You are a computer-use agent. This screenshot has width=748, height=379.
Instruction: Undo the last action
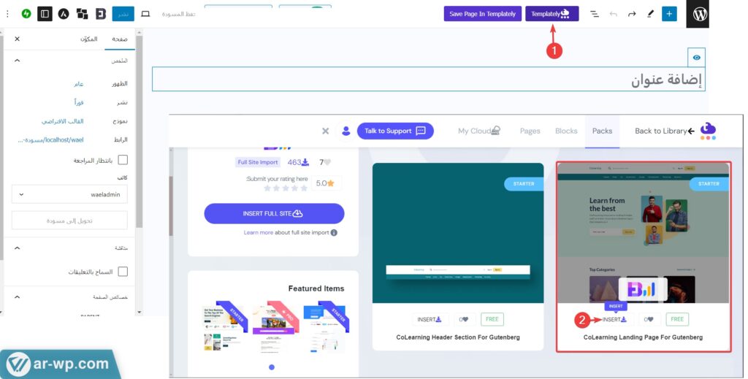[613, 14]
